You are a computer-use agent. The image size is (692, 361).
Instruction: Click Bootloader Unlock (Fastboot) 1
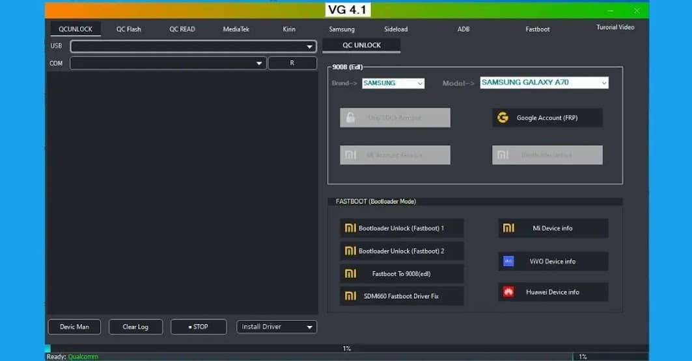click(402, 228)
